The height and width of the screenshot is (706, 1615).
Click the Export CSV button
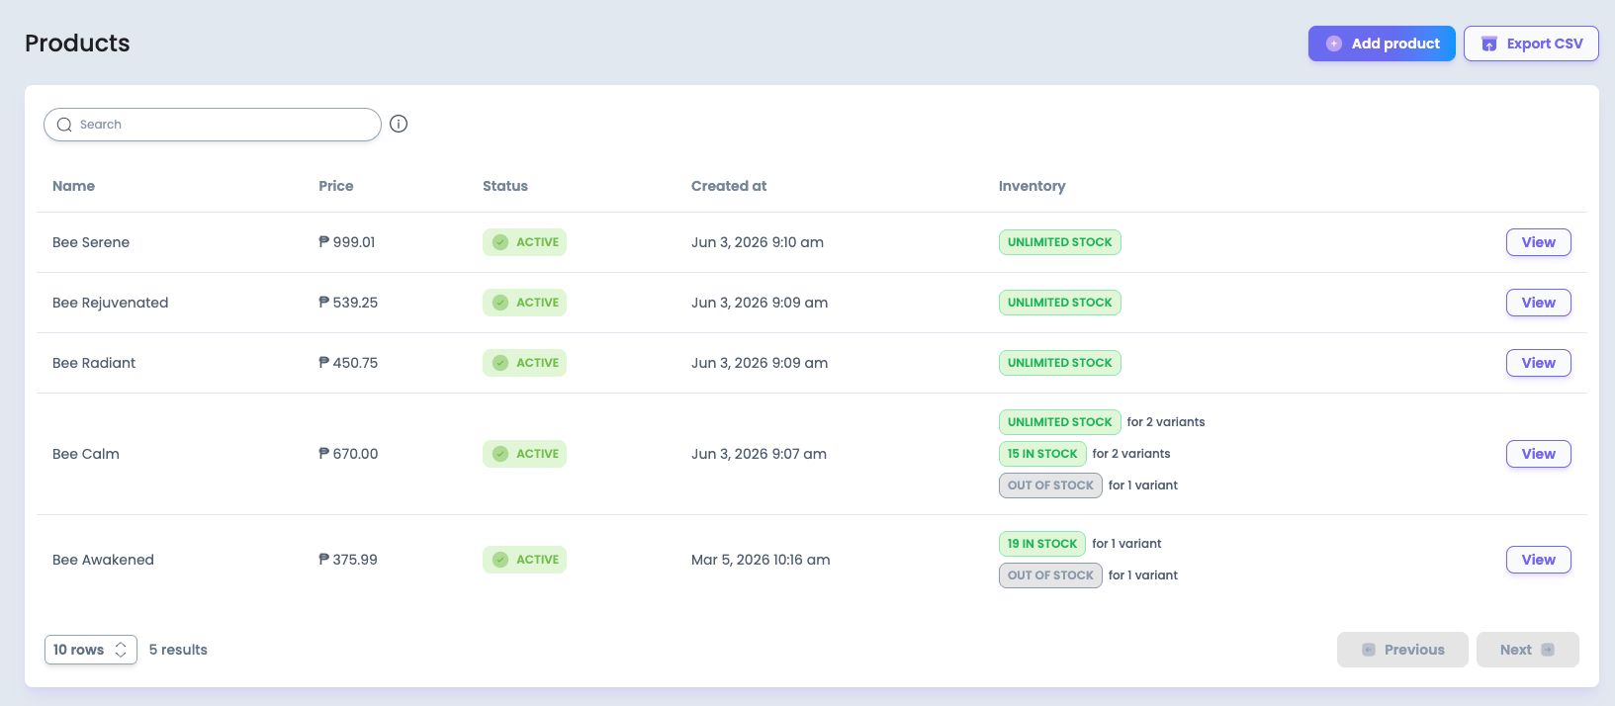[1531, 44]
